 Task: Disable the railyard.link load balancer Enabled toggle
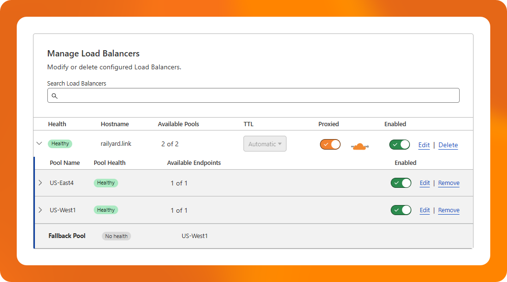pos(399,144)
